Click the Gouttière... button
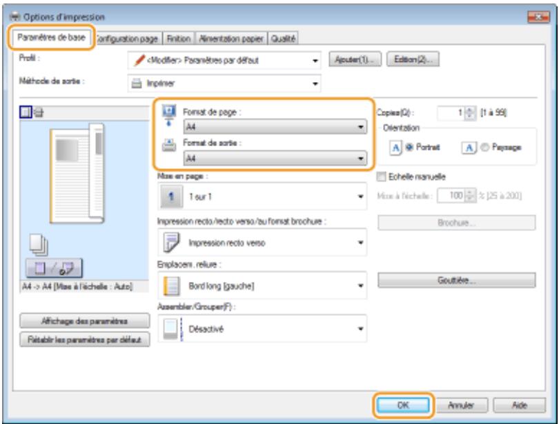The image size is (559, 424). (x=456, y=280)
